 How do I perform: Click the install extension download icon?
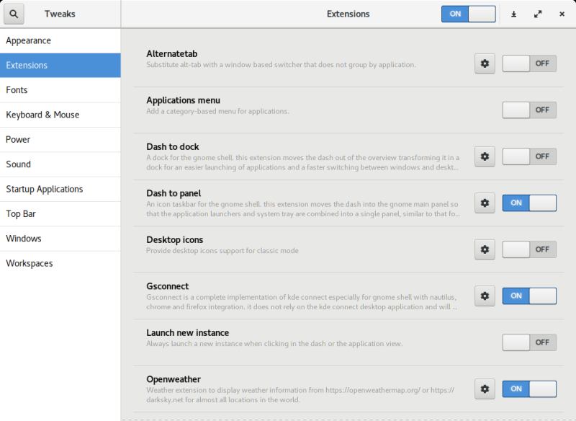pos(513,14)
